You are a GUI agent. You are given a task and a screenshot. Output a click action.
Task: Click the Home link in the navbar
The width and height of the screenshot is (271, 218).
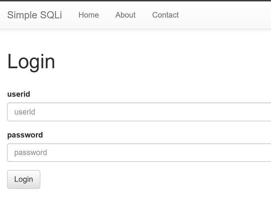pos(88,15)
